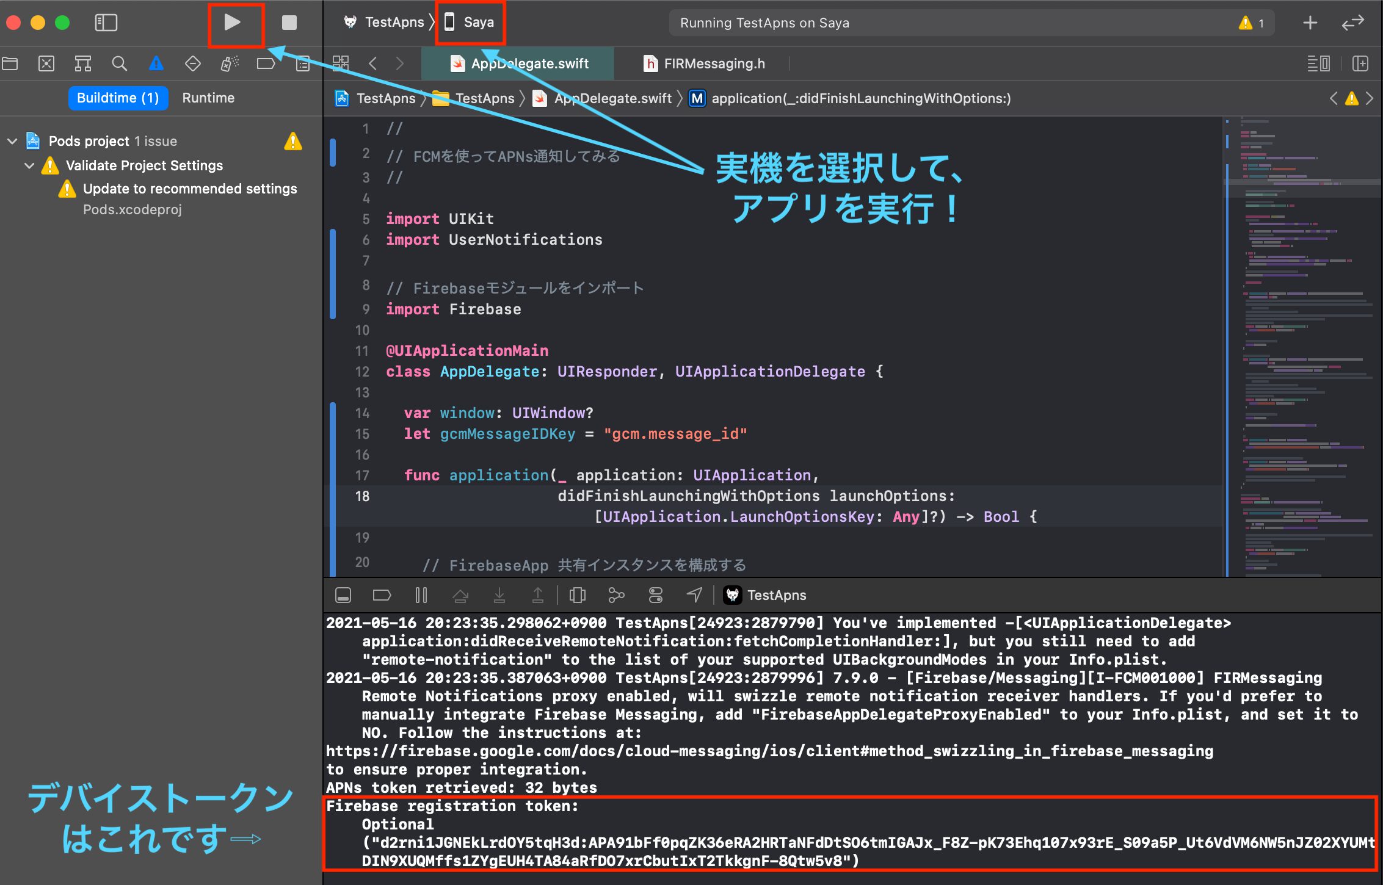The height and width of the screenshot is (885, 1383).
Task: Select the Pods project 1 issue row
Action: click(x=161, y=141)
